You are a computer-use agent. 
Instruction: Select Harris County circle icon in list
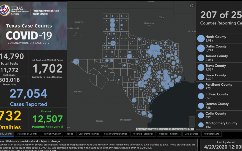click(201, 39)
